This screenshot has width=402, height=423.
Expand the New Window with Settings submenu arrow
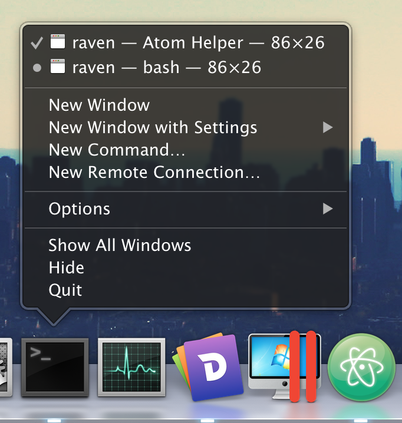click(328, 127)
